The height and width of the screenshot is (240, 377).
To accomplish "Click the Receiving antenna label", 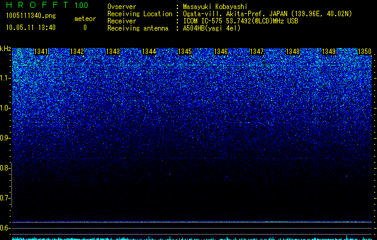I will click(138, 28).
